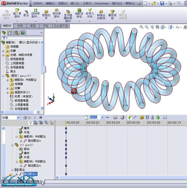
Task: Open the PropertyManager panel tab icon
Action: click(x=9, y=33)
